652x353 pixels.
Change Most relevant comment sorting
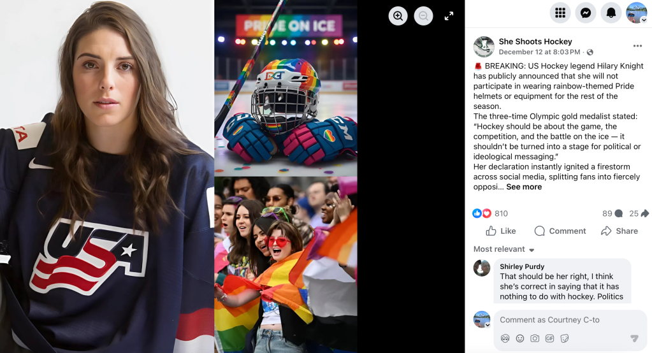(x=503, y=249)
